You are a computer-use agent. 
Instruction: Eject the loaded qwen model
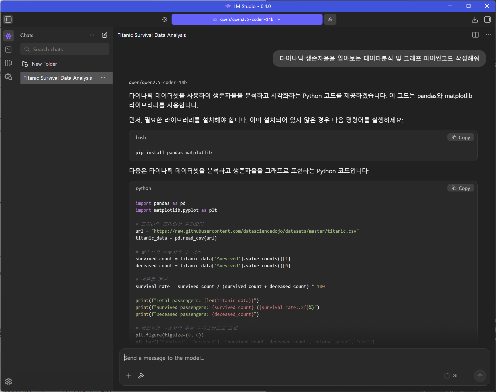tap(330, 19)
